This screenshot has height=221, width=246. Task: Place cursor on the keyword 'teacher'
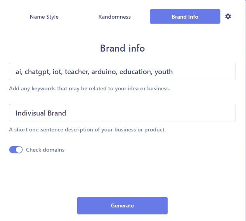click(76, 72)
